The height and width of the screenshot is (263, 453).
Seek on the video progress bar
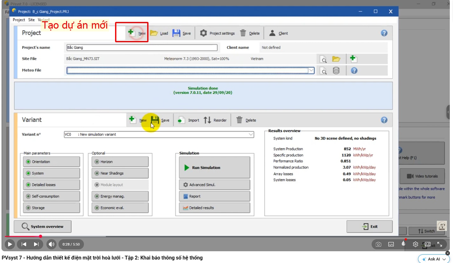click(x=226, y=236)
